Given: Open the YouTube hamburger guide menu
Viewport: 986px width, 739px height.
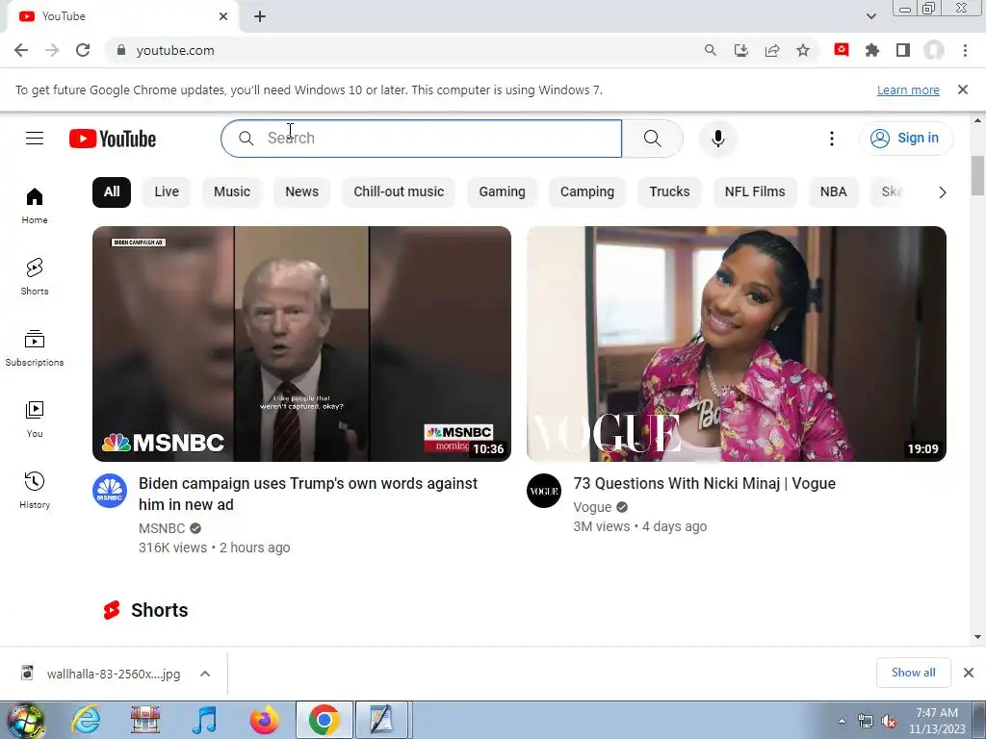Looking at the screenshot, I should pos(35,139).
